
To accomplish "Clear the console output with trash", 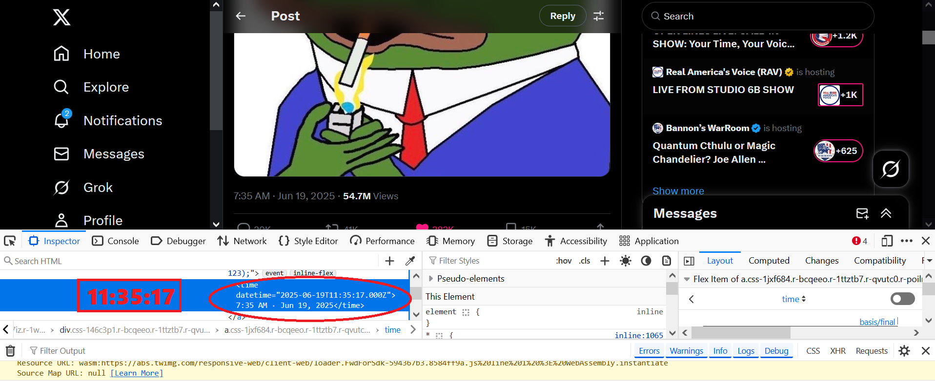I will (x=10, y=351).
